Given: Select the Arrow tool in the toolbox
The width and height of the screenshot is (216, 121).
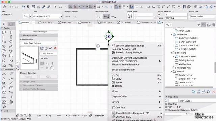Looking at the screenshot, I should 4,24.
